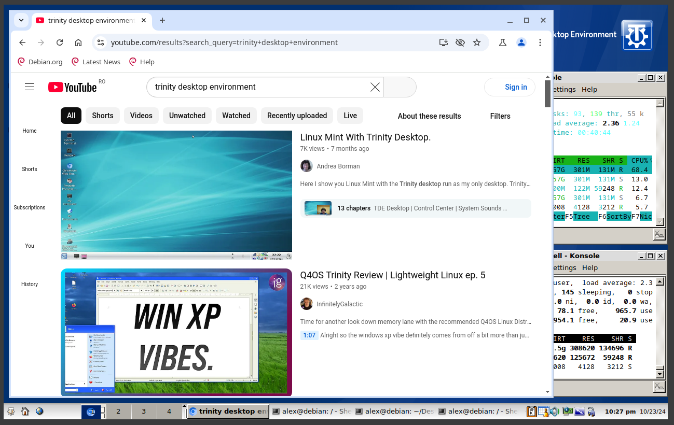Viewport: 674px width, 425px height.
Task: Bookmark this page with the star icon
Action: (477, 42)
